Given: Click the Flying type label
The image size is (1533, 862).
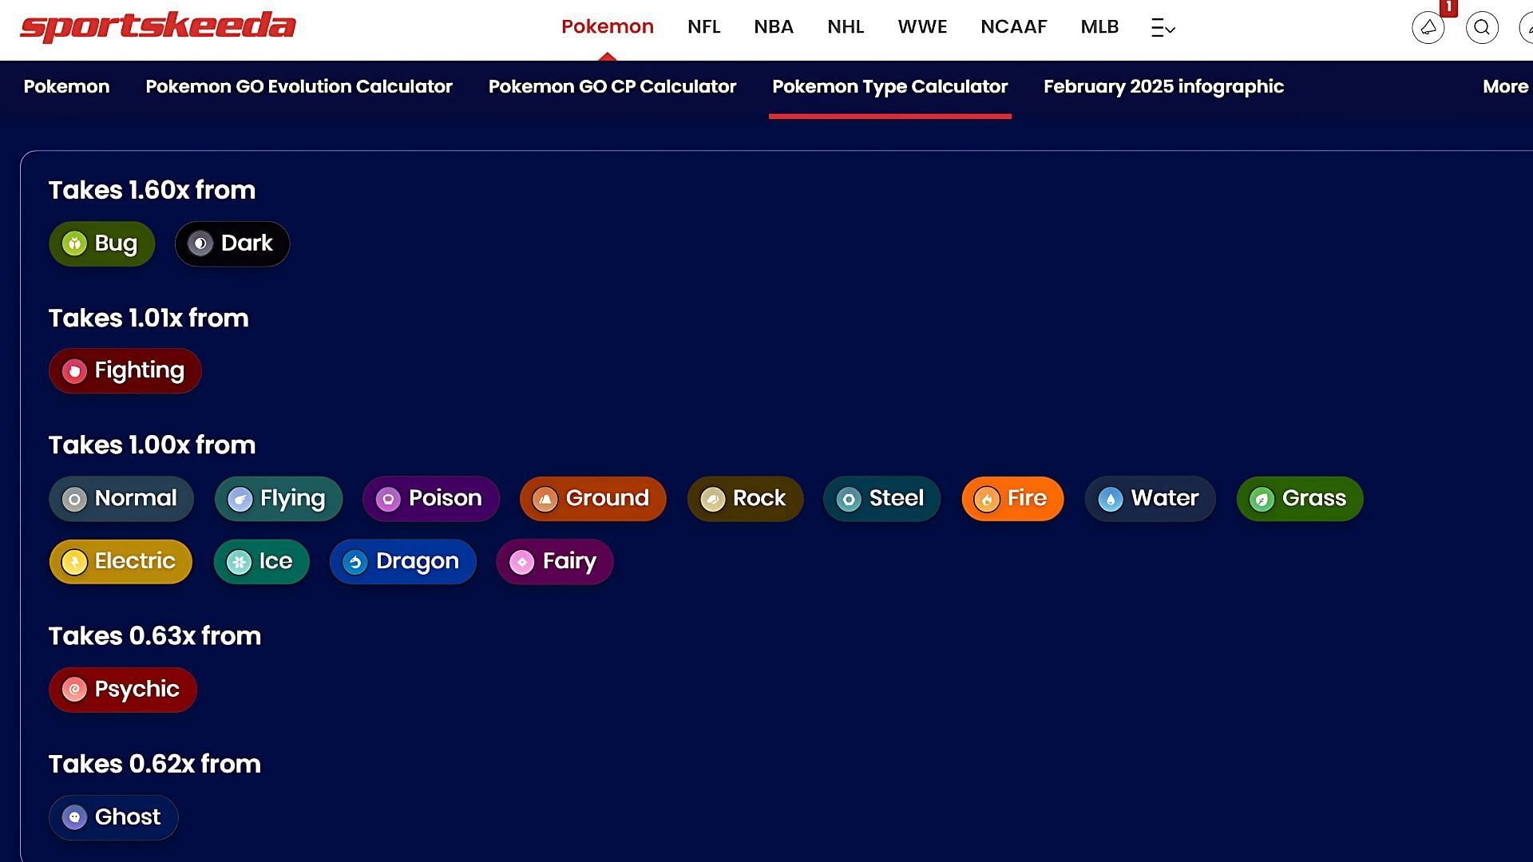Looking at the screenshot, I should point(293,499).
